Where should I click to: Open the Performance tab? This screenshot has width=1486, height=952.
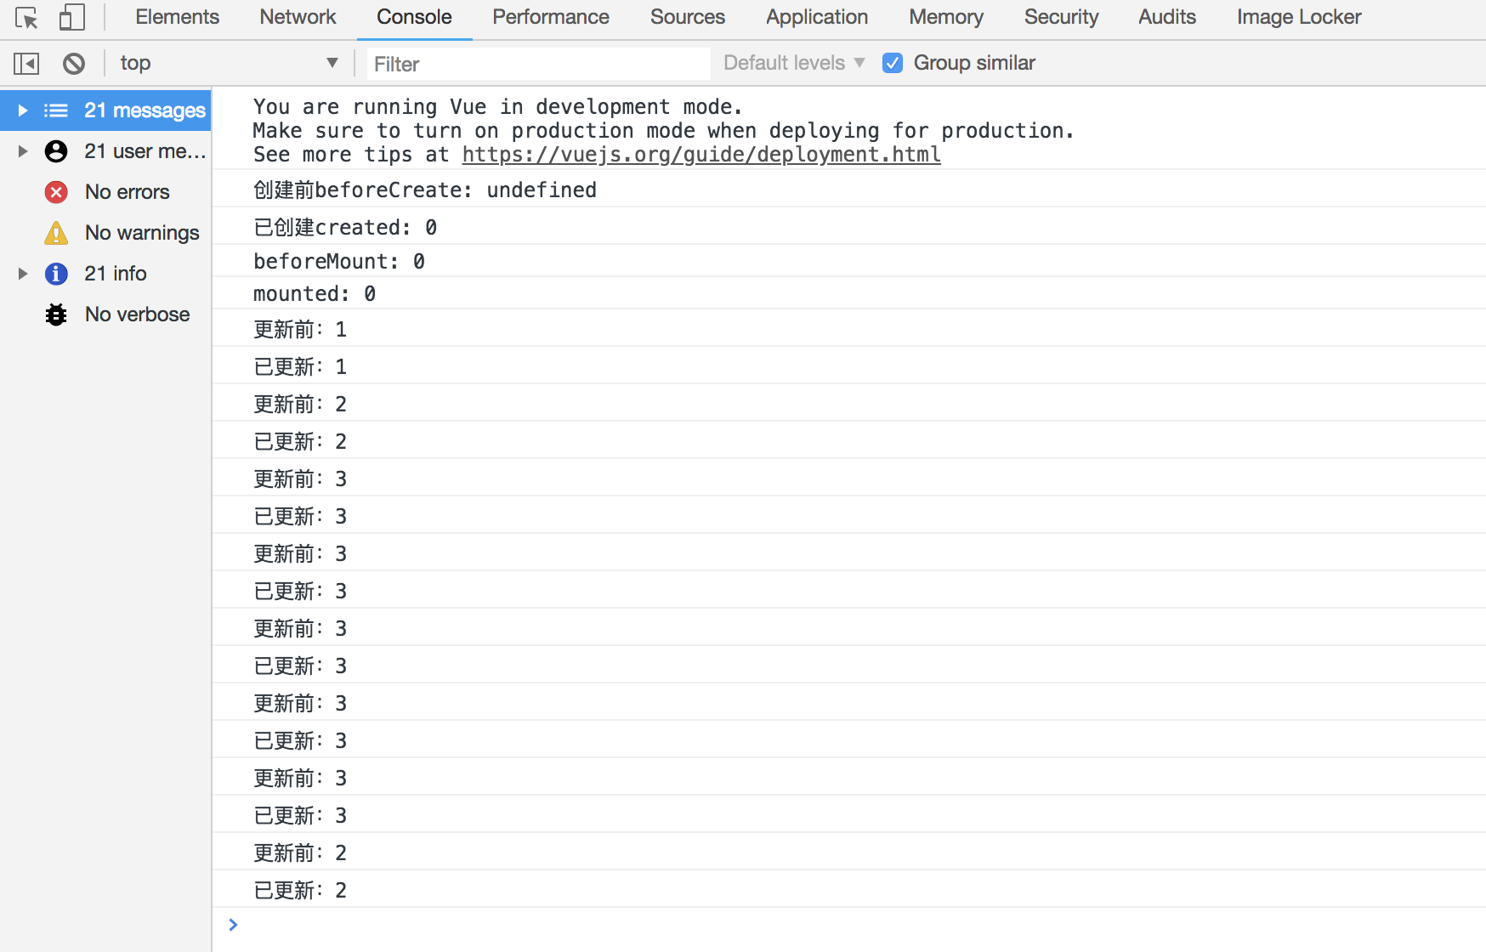coord(551,17)
